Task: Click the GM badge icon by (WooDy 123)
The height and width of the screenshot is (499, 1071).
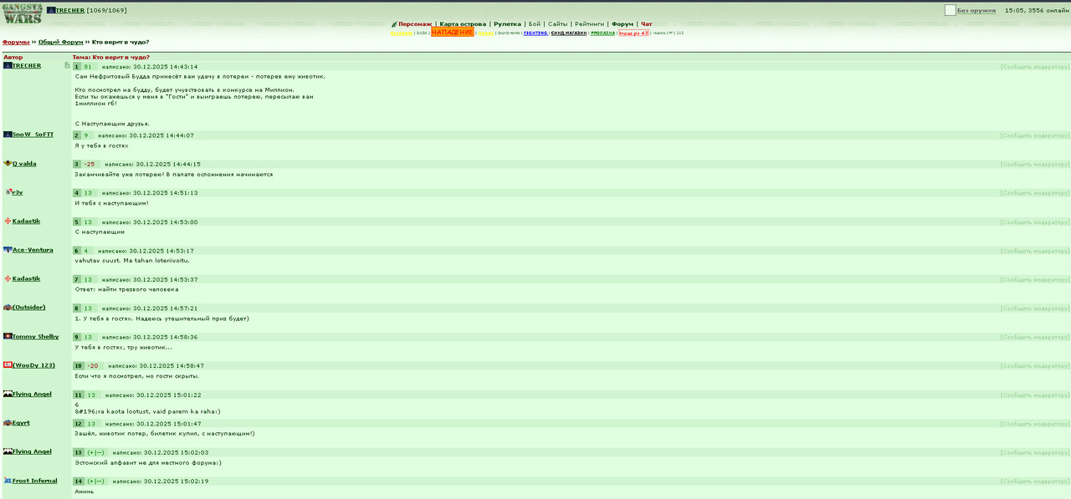Action: tap(8, 365)
